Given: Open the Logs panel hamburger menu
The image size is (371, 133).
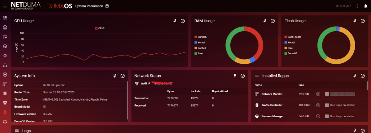Looking at the screenshot, I should (17, 131).
